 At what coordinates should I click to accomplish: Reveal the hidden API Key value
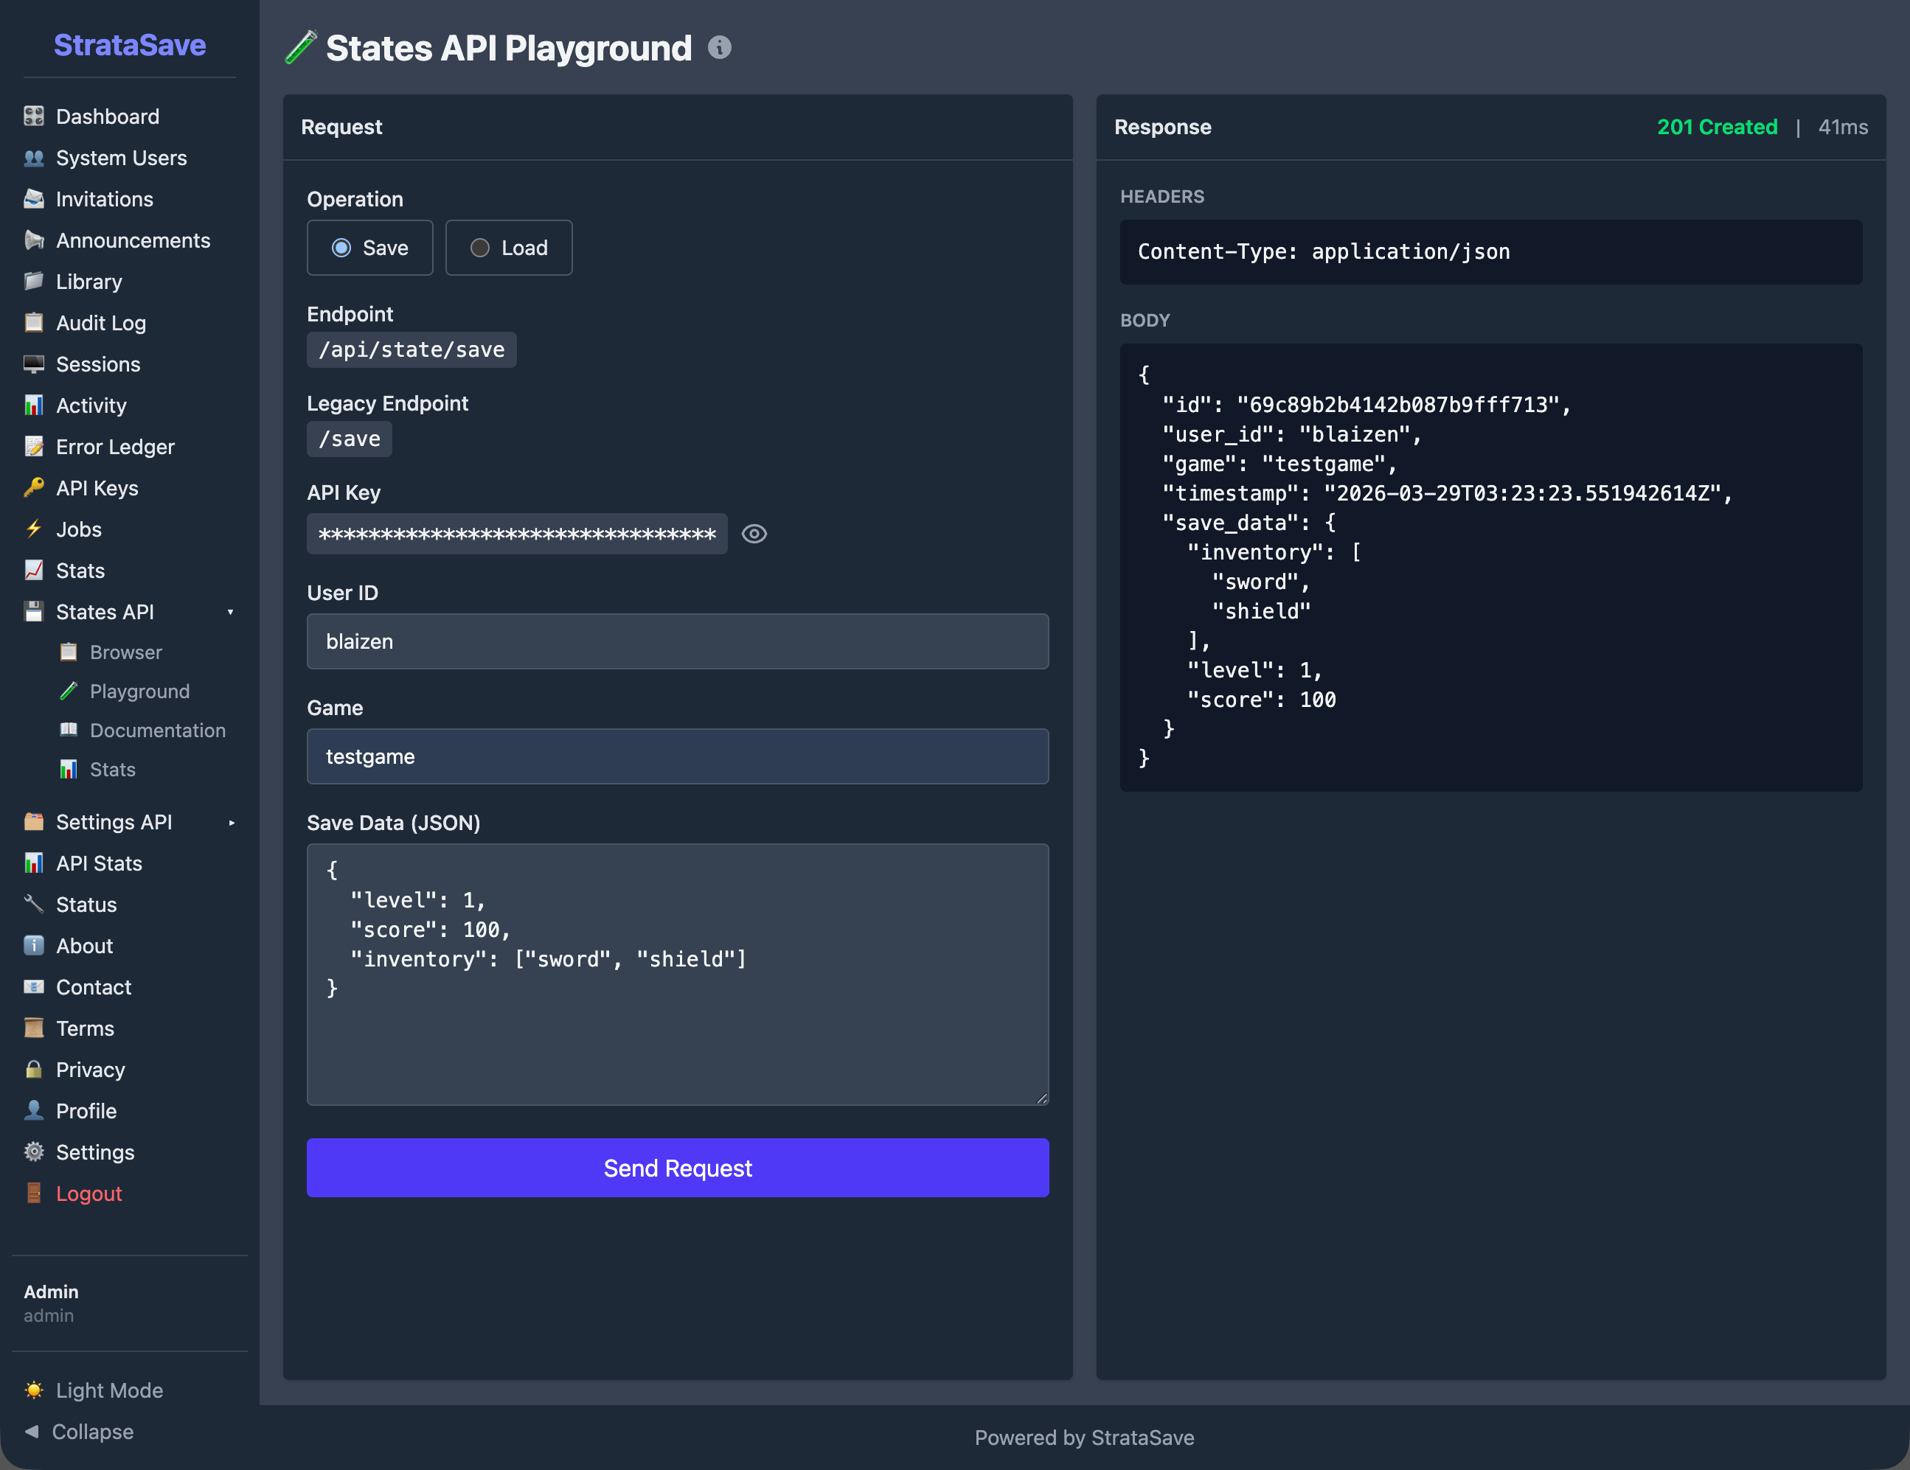tap(754, 534)
